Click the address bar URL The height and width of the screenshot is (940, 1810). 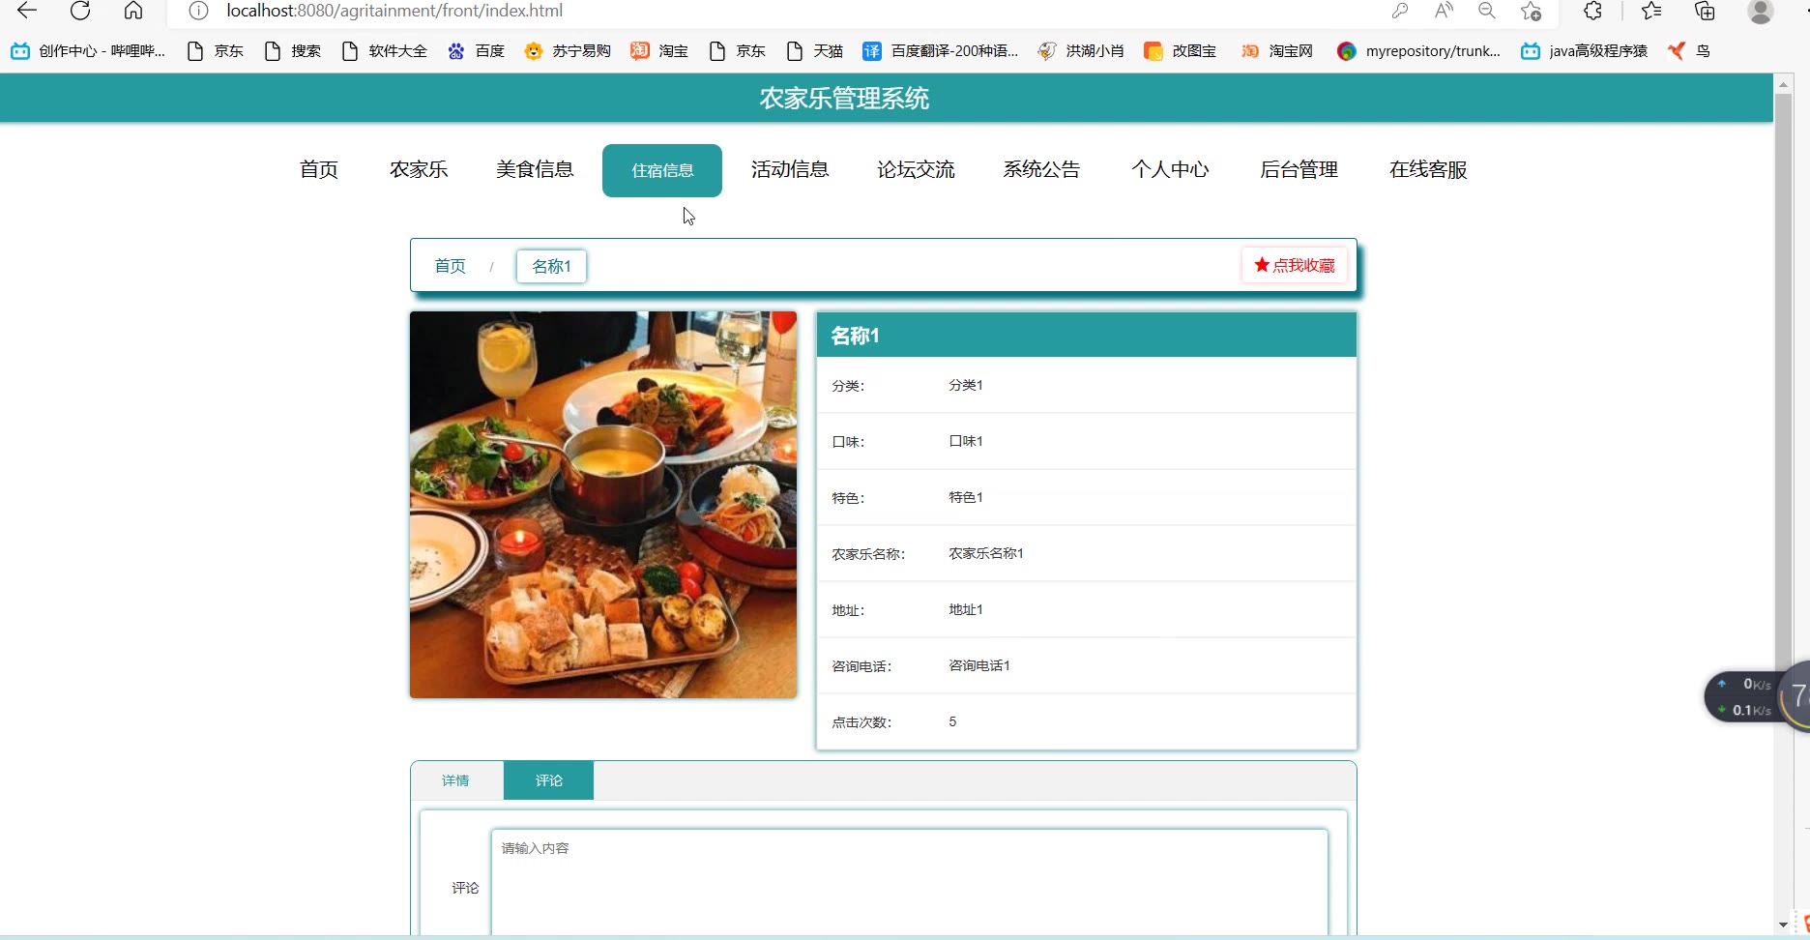[394, 11]
